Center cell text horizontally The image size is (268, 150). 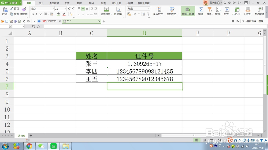pos(83,14)
